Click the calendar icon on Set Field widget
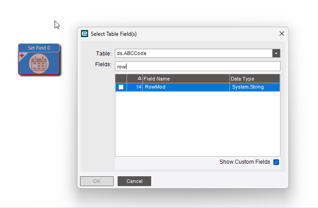318x208 pixels. click(x=39, y=64)
